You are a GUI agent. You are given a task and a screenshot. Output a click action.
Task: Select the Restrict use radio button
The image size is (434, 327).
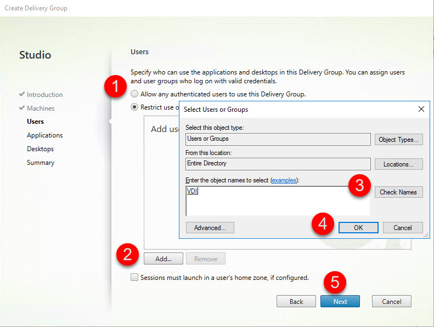pyautogui.click(x=134, y=107)
